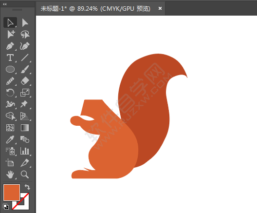Image resolution: width=257 pixels, height=213 pixels.
Task: Close the 未标题-1 document tab
Action: [x=160, y=8]
